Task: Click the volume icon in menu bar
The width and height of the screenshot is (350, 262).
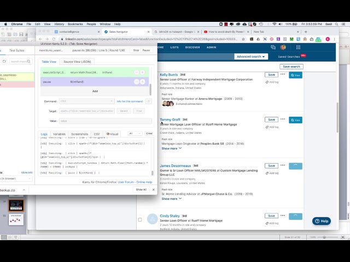Action: 281,24
